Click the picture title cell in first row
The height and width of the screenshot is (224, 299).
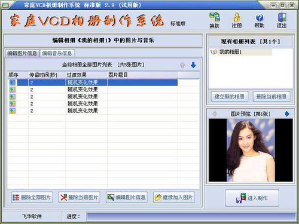[x=142, y=82]
